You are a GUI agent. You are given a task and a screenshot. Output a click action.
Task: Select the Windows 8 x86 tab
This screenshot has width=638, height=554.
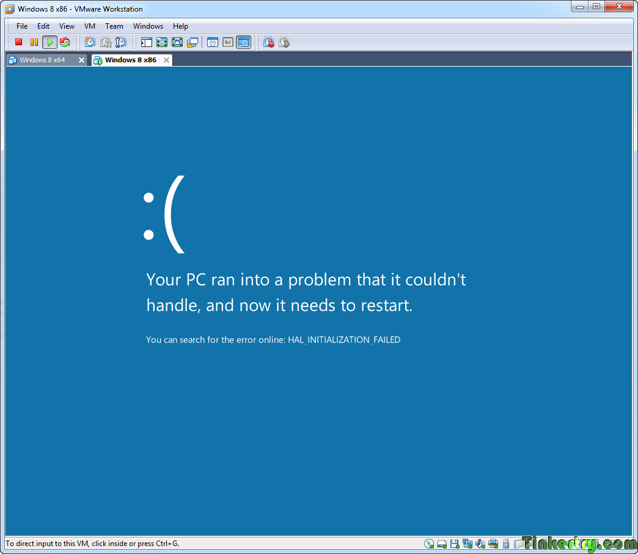point(131,60)
